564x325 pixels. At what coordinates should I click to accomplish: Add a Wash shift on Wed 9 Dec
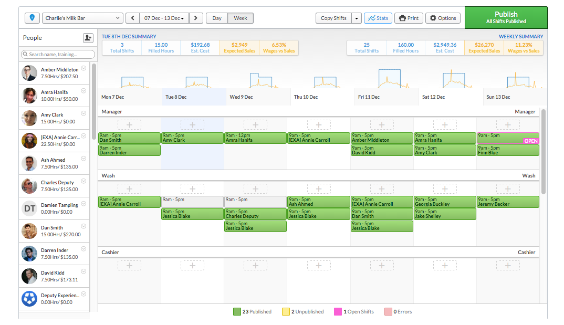click(256, 189)
